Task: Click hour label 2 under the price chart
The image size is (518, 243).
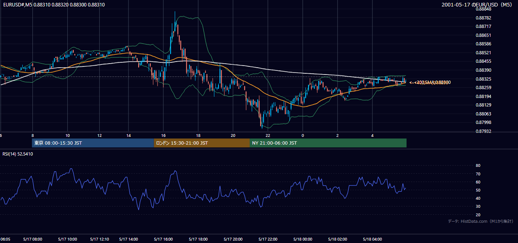Action: 338,135
